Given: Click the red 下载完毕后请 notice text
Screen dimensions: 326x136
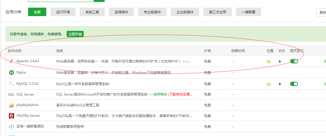Looking at the screenshot, I should pos(180,94).
